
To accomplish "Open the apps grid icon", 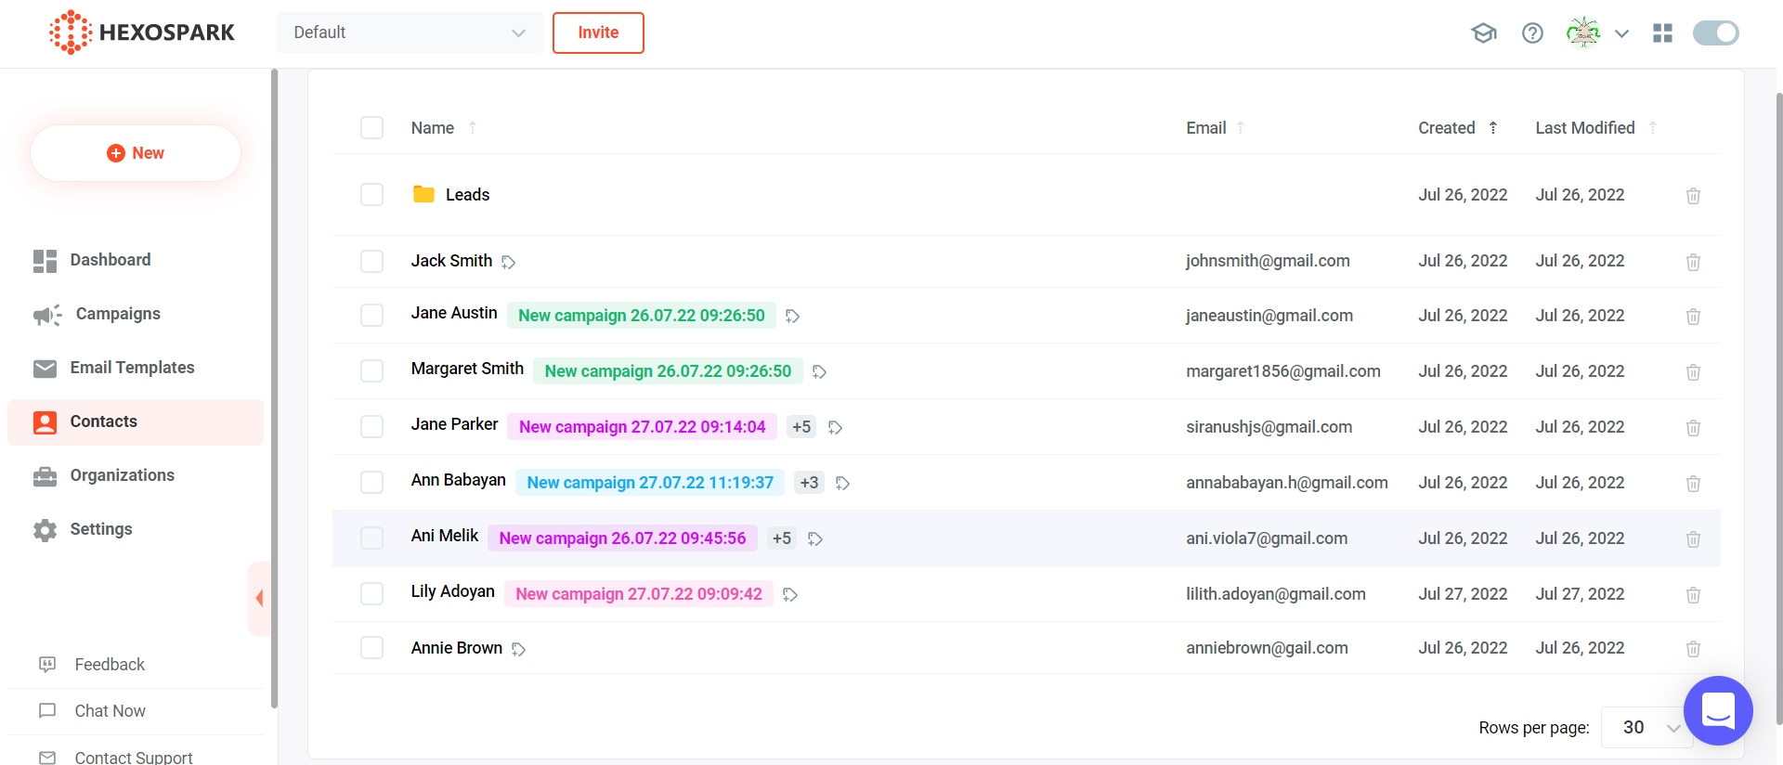I will (x=1662, y=33).
